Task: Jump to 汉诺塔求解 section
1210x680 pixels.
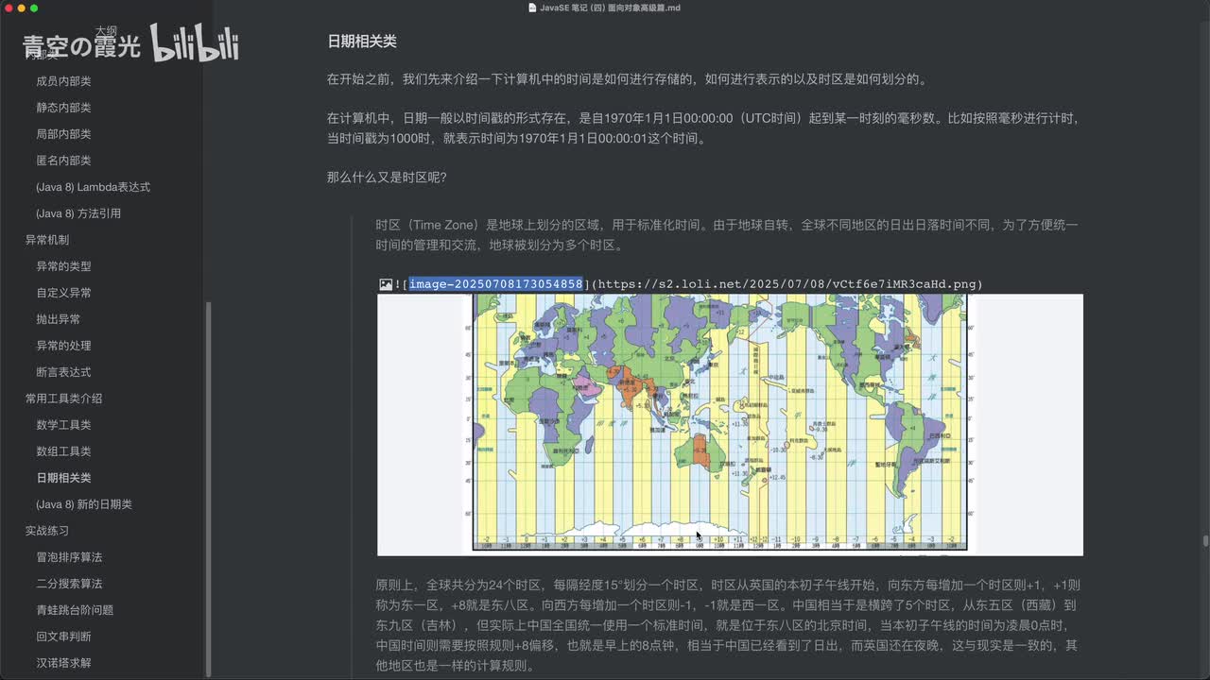Action: [x=63, y=663]
